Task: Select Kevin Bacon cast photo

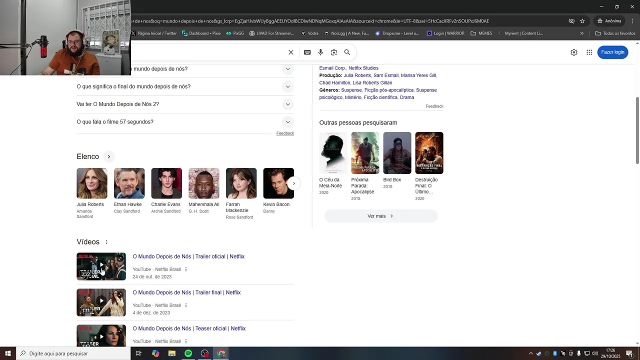Action: tap(278, 183)
